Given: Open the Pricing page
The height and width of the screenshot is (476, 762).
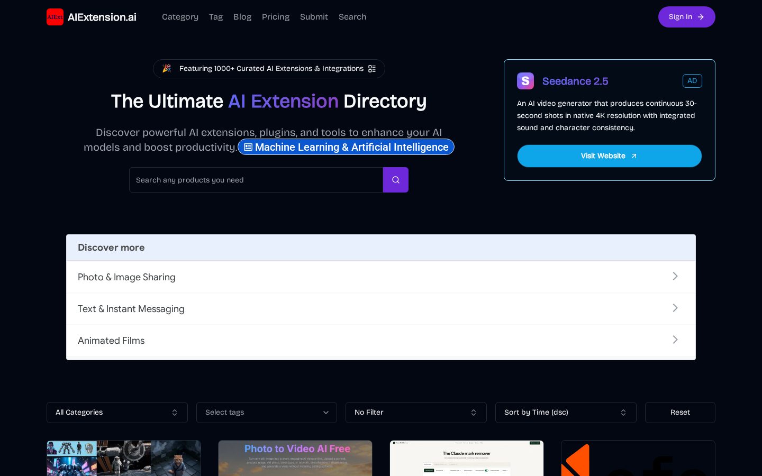Looking at the screenshot, I should tap(276, 17).
